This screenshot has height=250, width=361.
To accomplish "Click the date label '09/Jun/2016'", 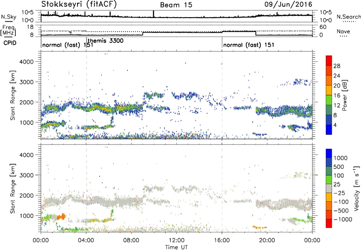I will (x=288, y=4).
